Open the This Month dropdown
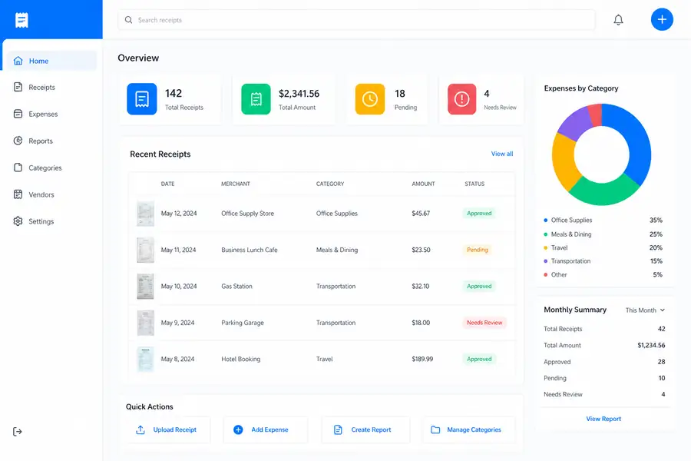The height and width of the screenshot is (461, 691). [x=645, y=310]
